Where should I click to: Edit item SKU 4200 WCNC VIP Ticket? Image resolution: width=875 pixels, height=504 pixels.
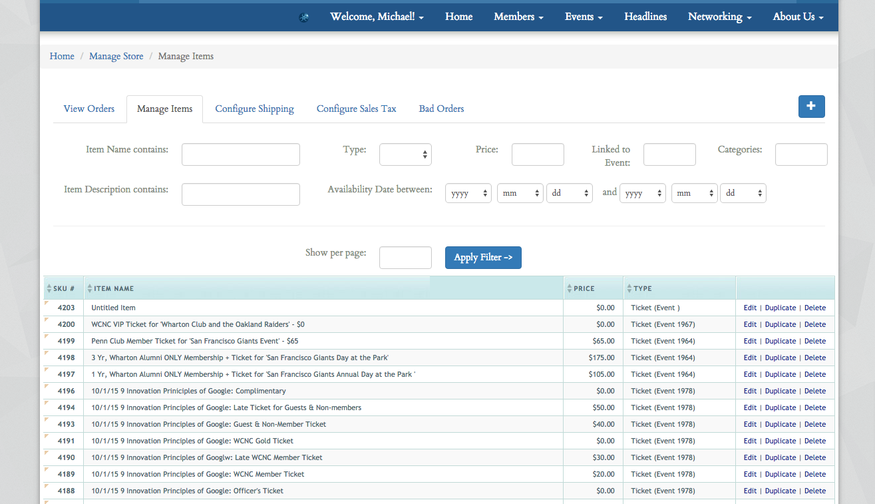tap(750, 324)
